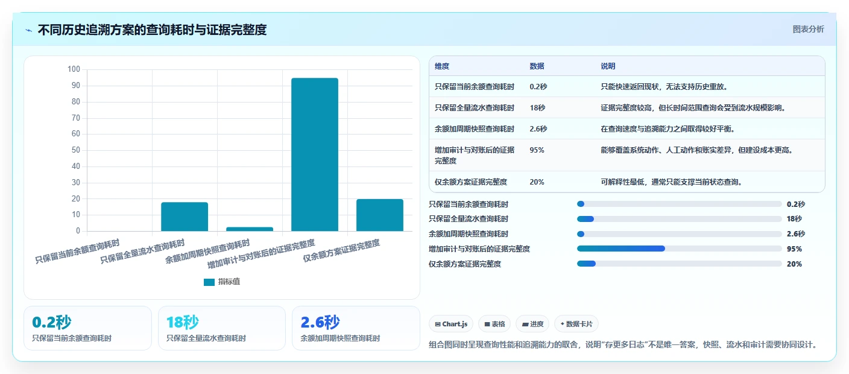Click the 95% value beside progress bar
This screenshot has width=849, height=374.
tap(794, 249)
